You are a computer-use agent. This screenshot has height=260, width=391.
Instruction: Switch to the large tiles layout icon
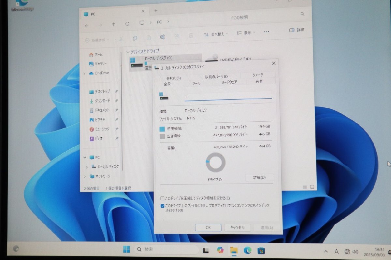312,187
